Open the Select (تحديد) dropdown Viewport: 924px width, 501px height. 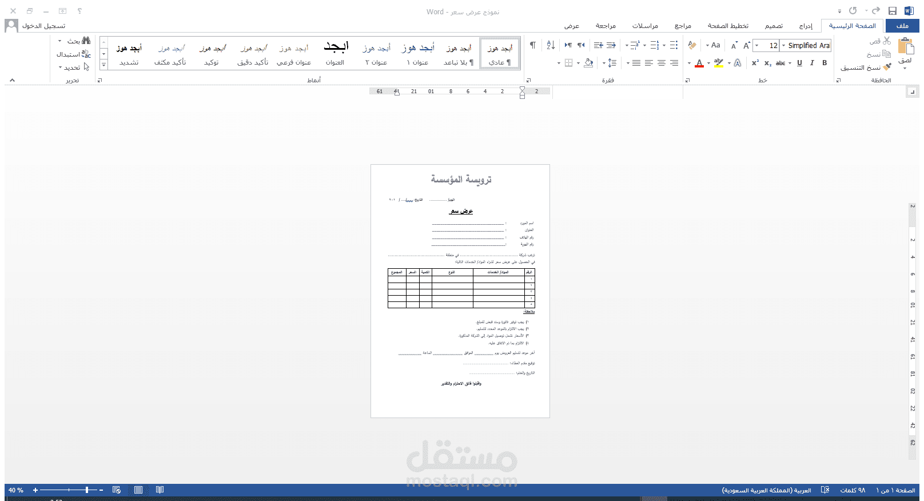(x=73, y=67)
